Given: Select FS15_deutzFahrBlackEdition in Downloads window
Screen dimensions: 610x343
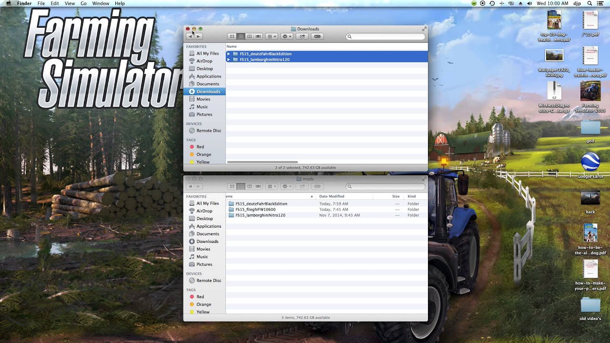Looking at the screenshot, I should click(x=327, y=54).
